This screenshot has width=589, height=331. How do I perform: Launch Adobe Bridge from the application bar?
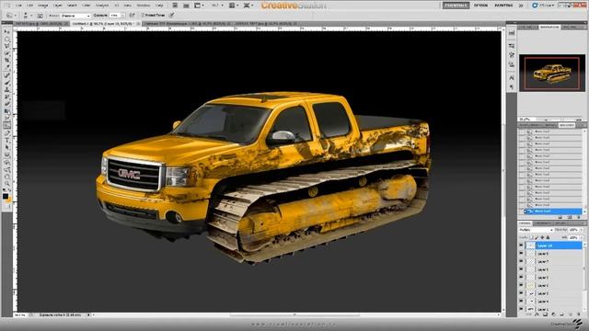point(175,6)
